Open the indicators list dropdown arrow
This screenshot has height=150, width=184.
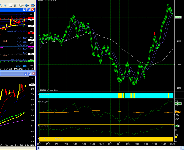[x=23, y=6]
